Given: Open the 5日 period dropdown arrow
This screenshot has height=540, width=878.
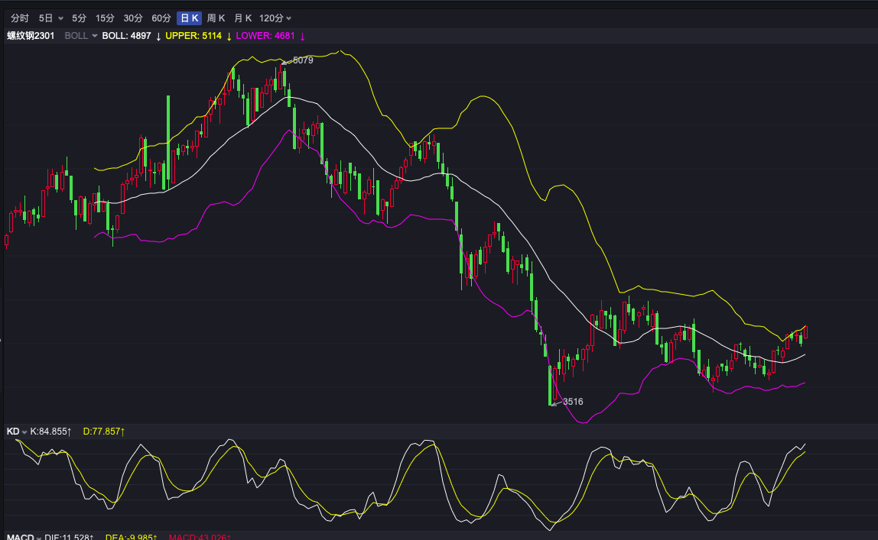Looking at the screenshot, I should point(60,18).
